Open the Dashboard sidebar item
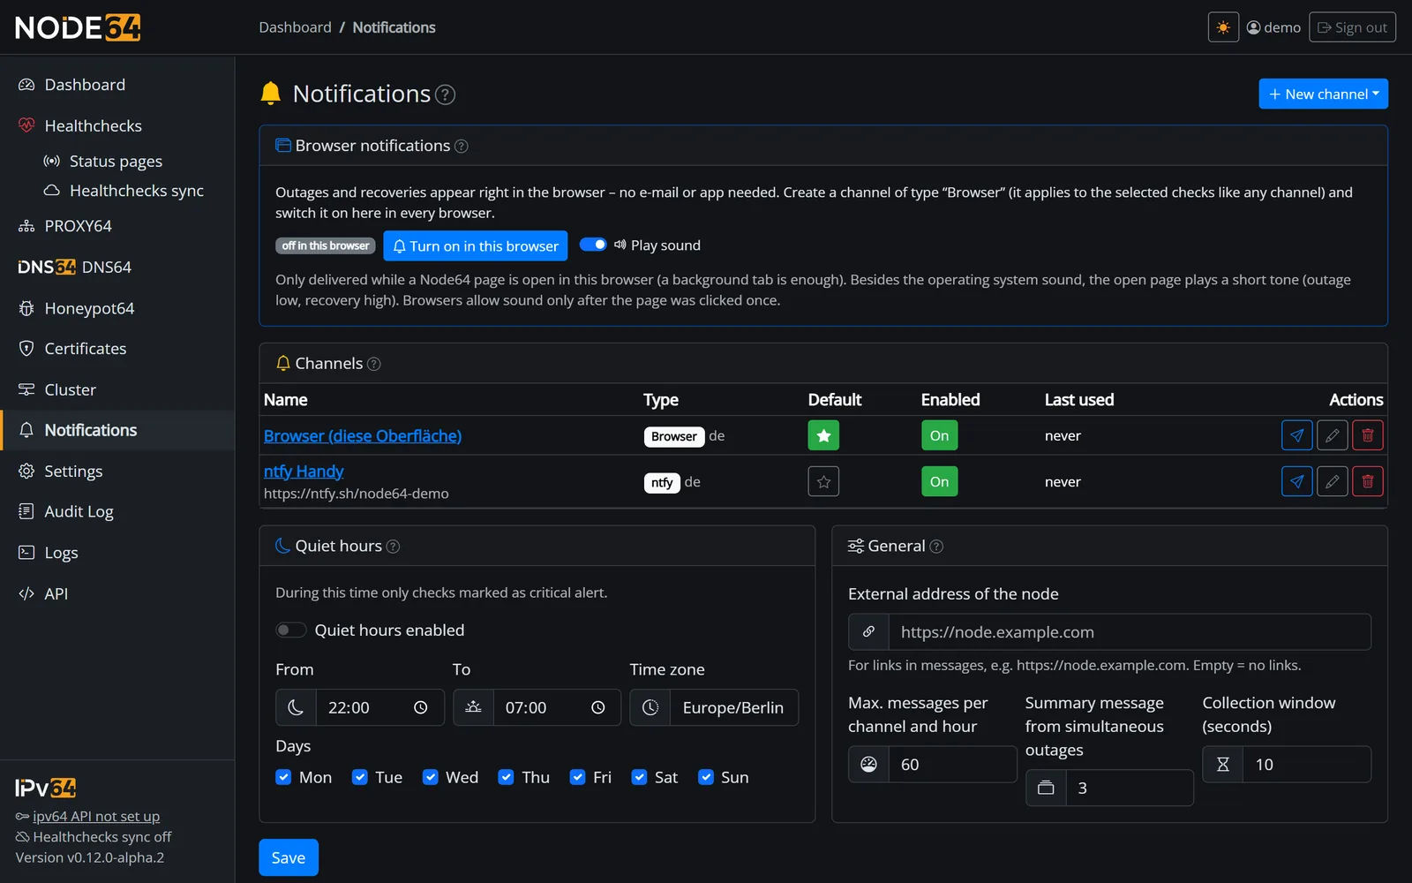 pos(117,85)
